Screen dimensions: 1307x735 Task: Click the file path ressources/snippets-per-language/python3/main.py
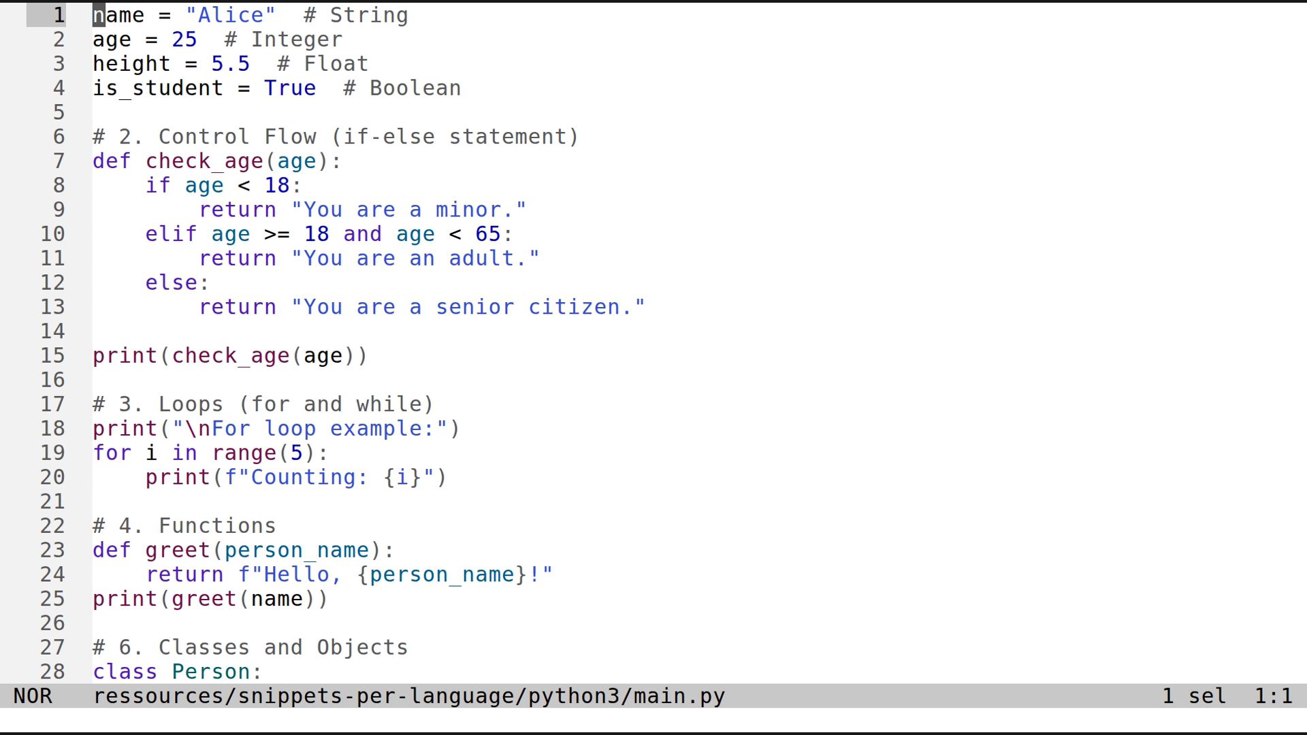pyautogui.click(x=408, y=696)
